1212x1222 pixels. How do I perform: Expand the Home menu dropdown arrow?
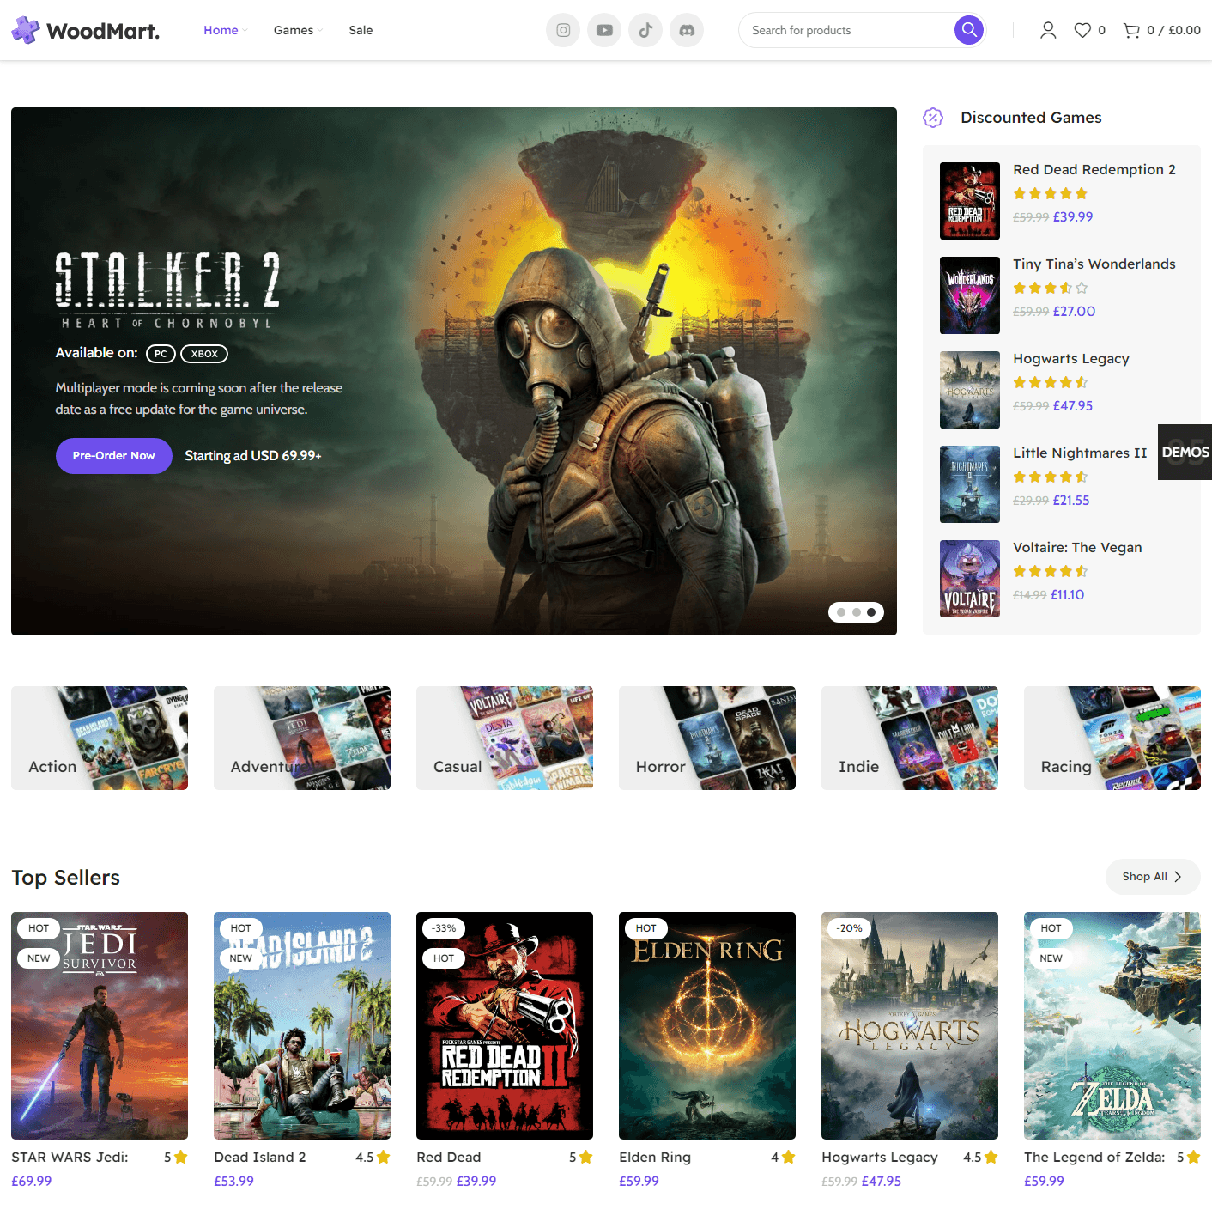pos(245,31)
